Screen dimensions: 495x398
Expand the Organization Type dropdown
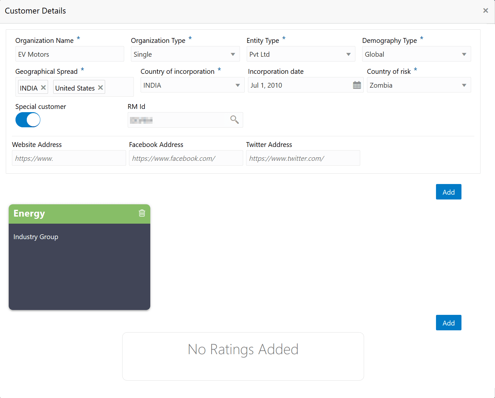click(233, 54)
